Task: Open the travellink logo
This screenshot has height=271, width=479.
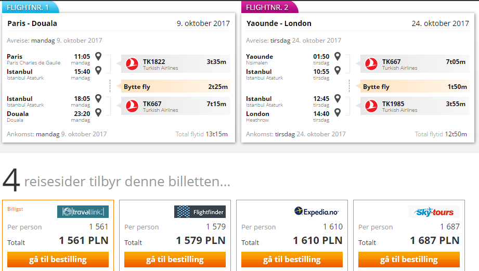Action: [x=83, y=212]
